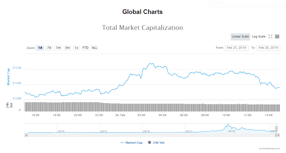Select the 7d zoom range
The image size is (286, 153).
coord(49,48)
